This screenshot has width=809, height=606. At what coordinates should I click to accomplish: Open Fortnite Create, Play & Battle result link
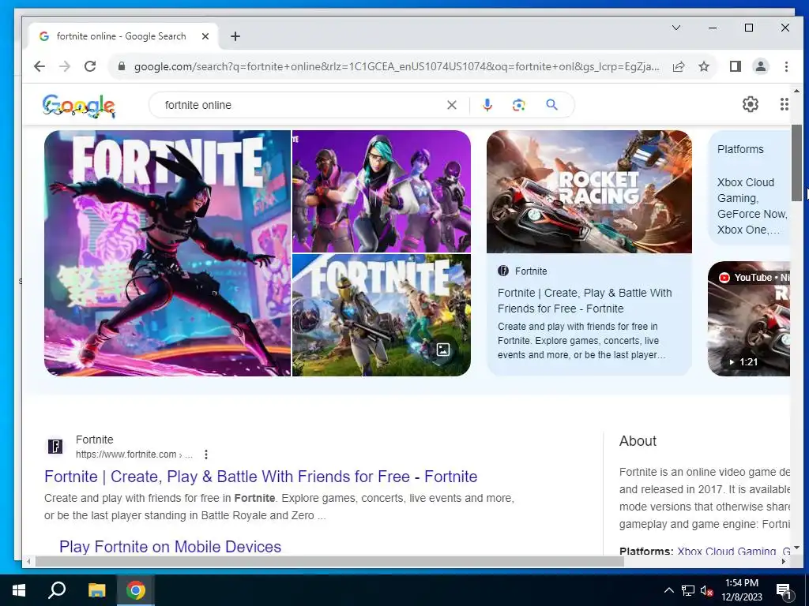click(261, 476)
